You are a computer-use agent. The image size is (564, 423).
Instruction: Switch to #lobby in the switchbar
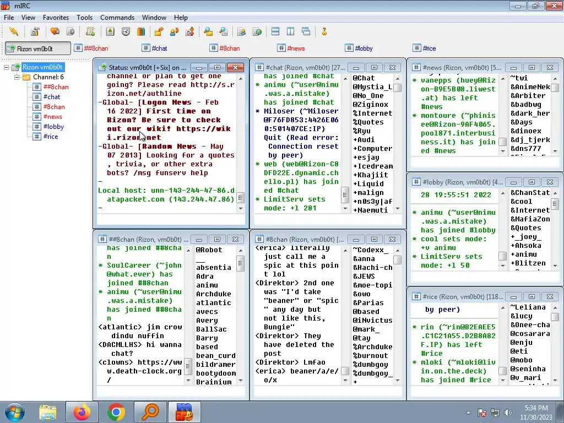359,48
